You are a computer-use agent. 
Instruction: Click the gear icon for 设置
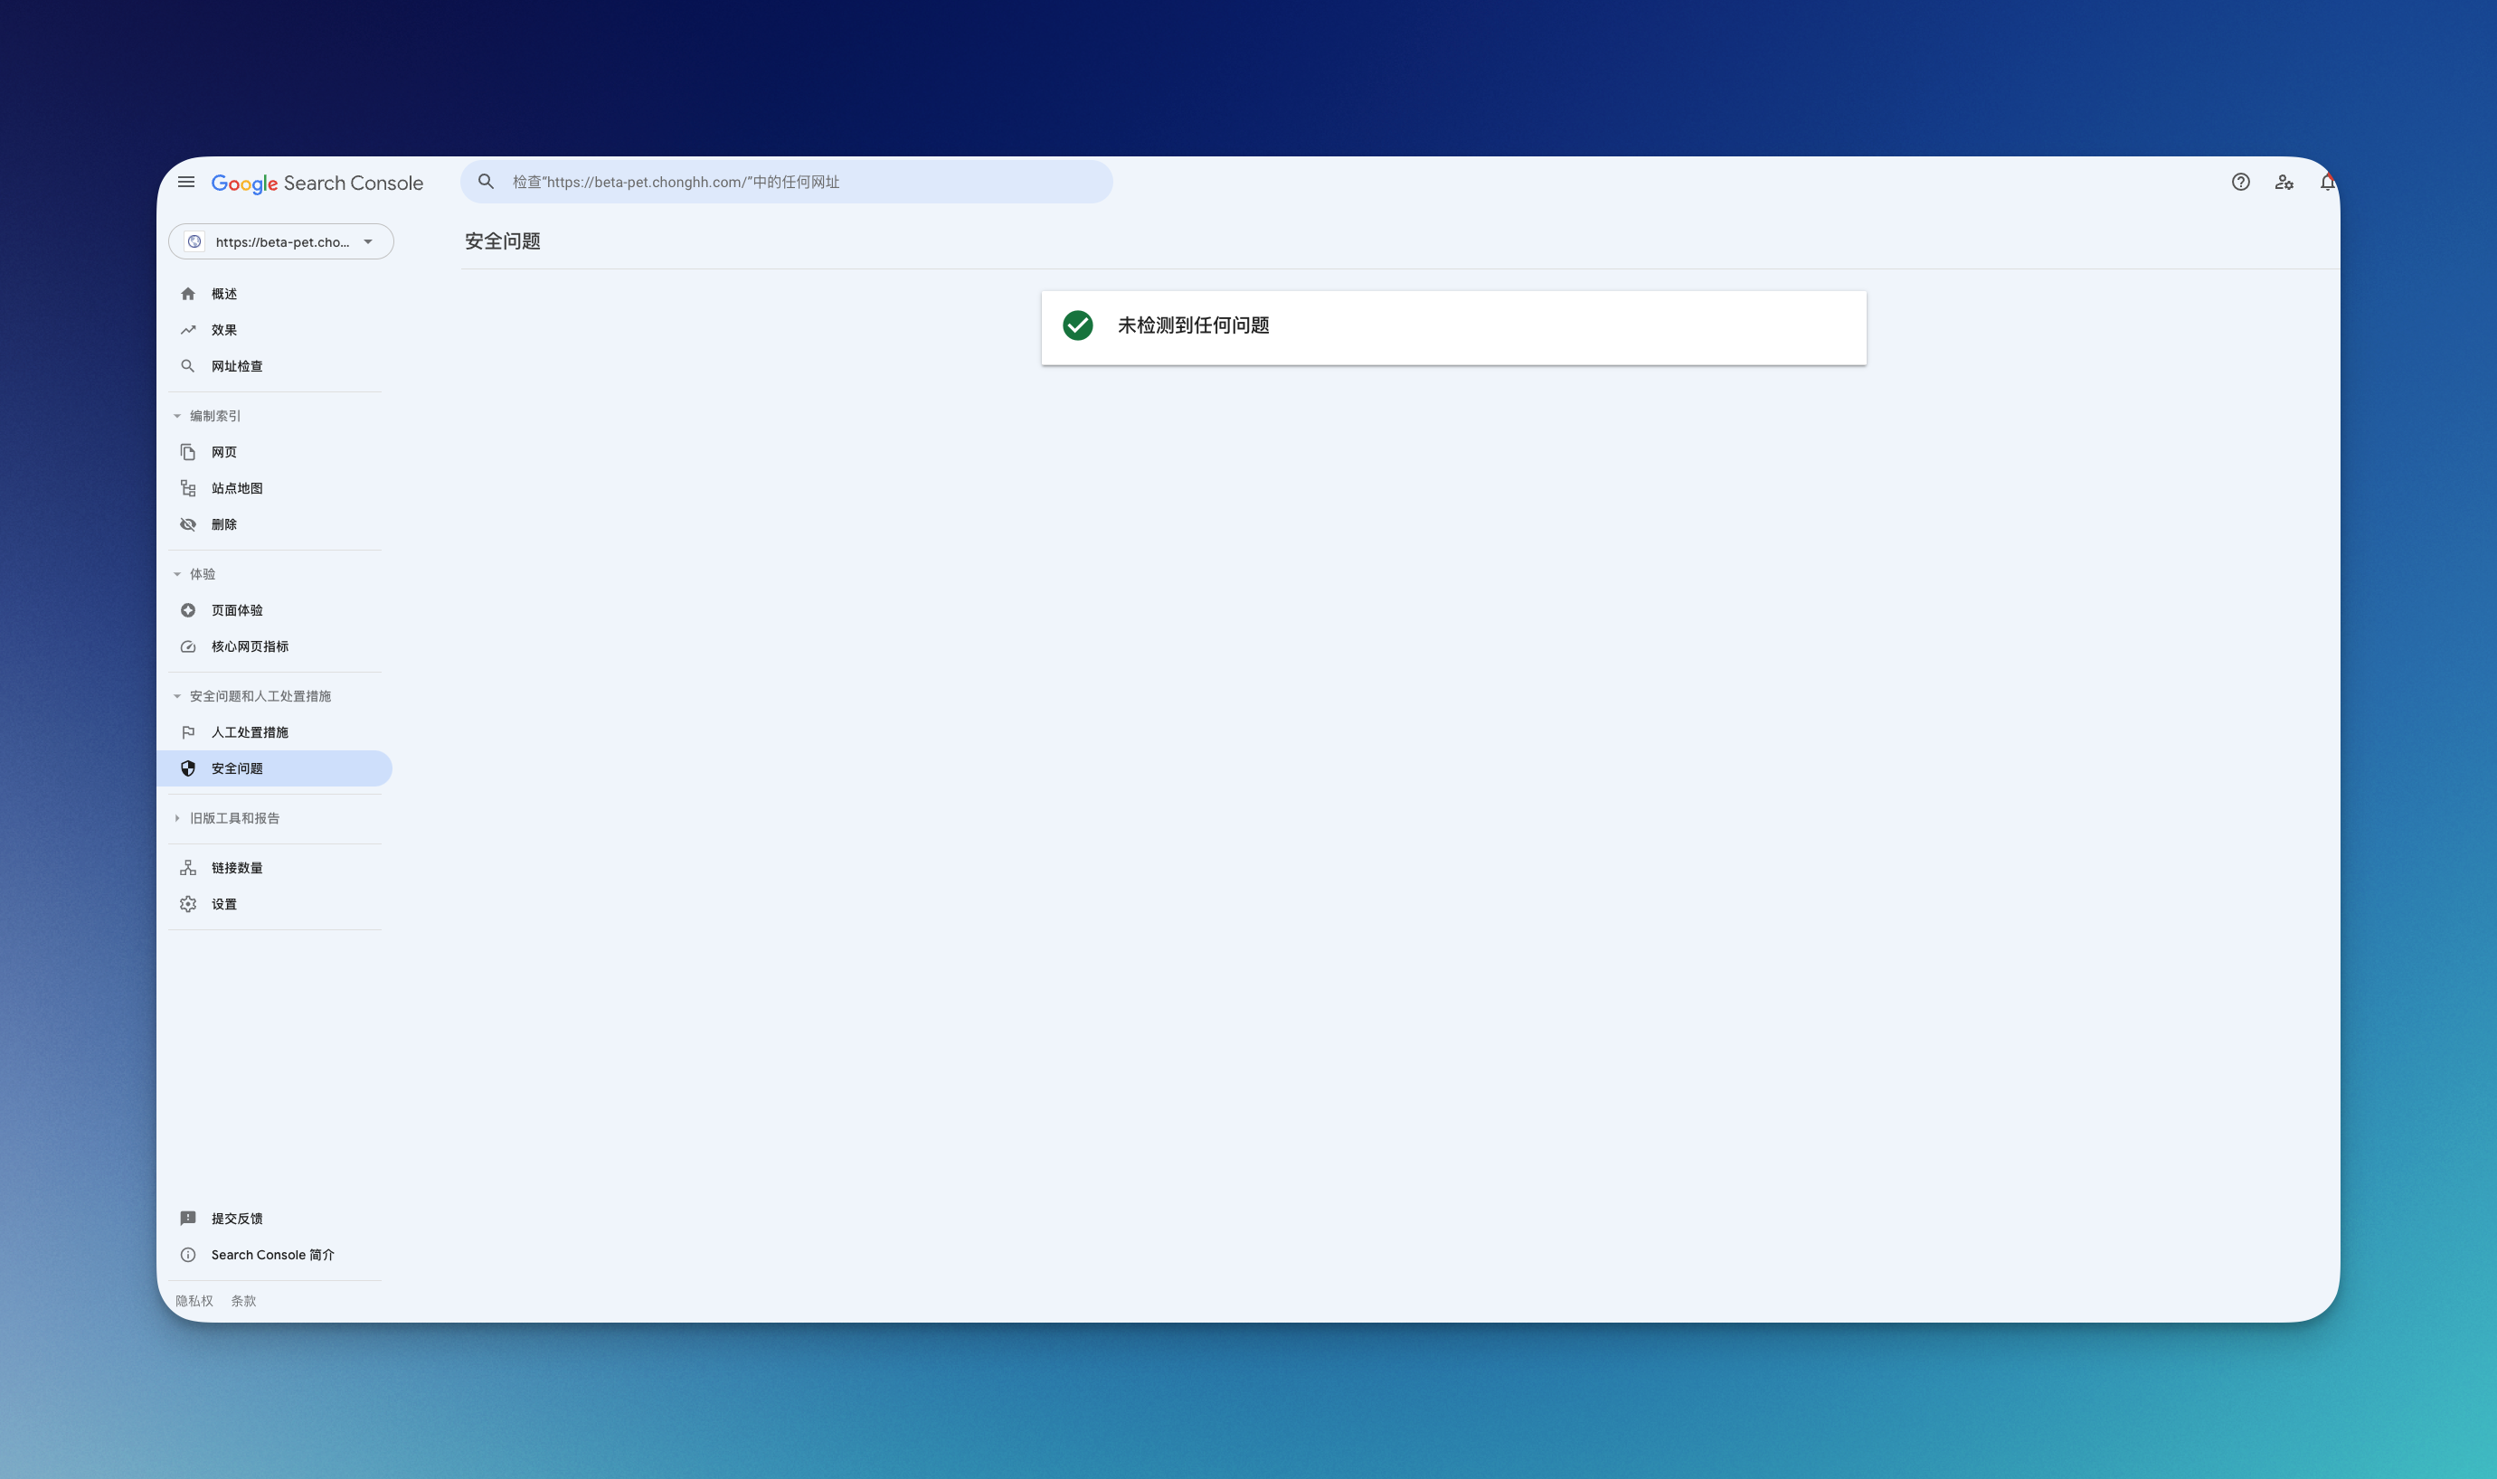(x=187, y=904)
